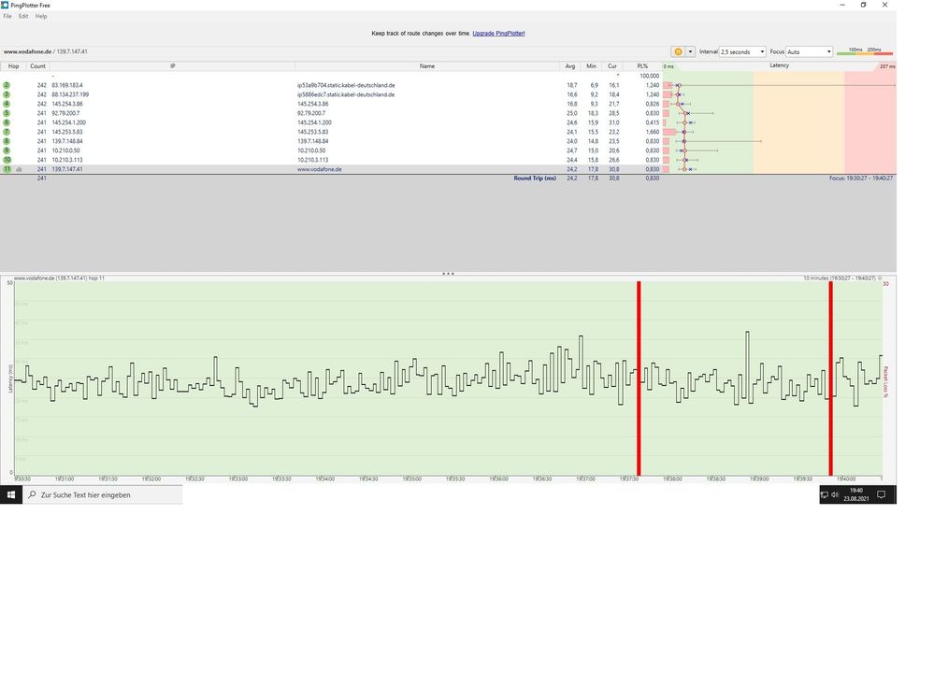Select the green hop 8 circle icon
Screen dimensions: 934x700
pos(7,142)
